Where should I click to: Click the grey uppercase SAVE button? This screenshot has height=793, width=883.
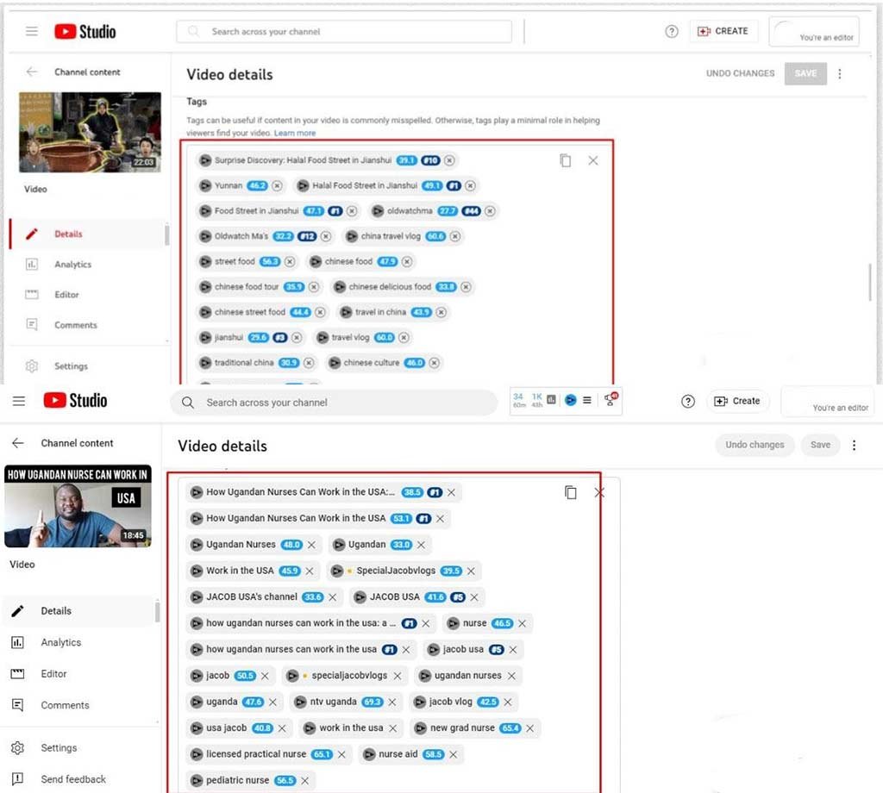(805, 74)
